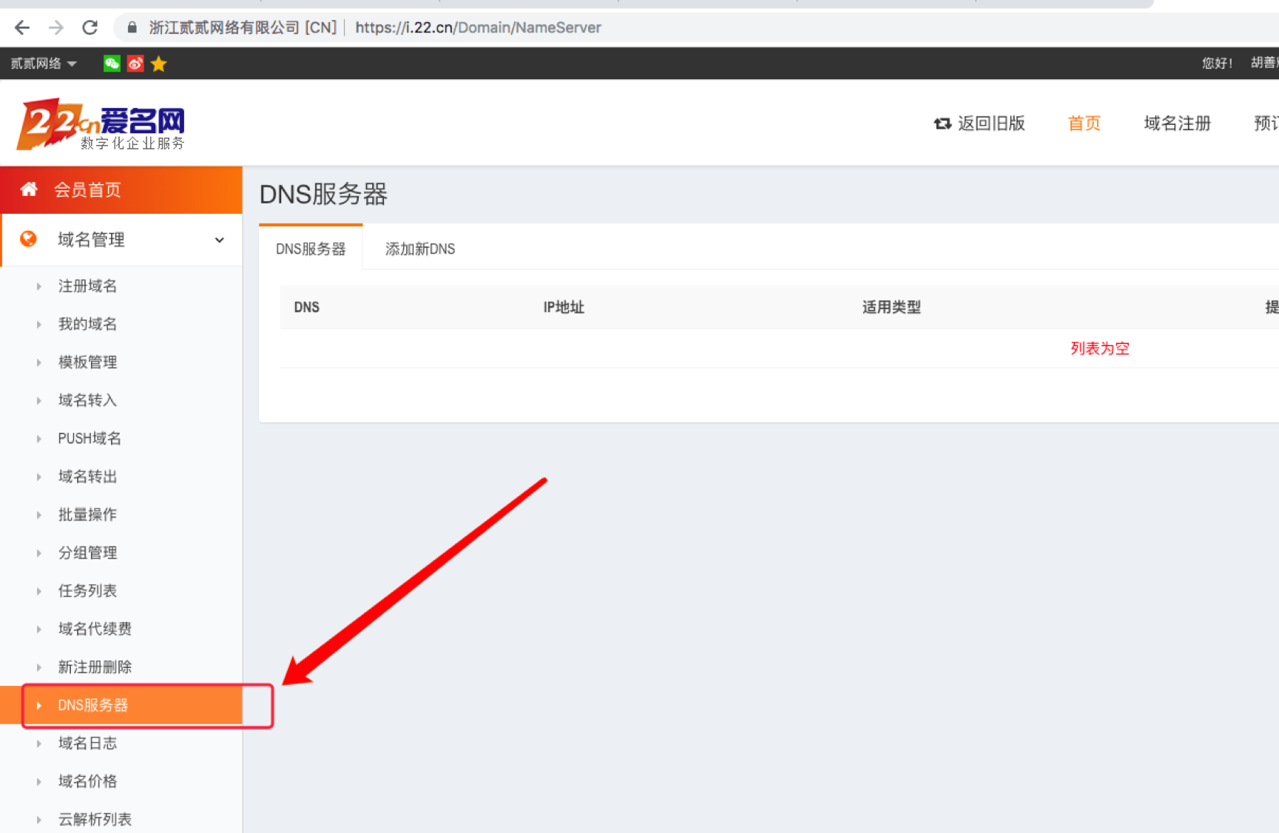Image resolution: width=1279 pixels, height=833 pixels.
Task: Click the browser back arrow
Action: (21, 27)
